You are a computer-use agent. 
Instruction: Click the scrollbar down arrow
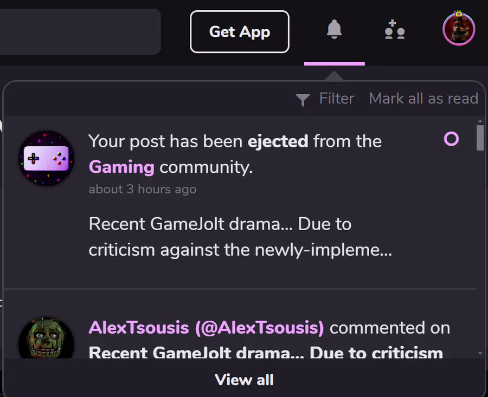(x=480, y=353)
